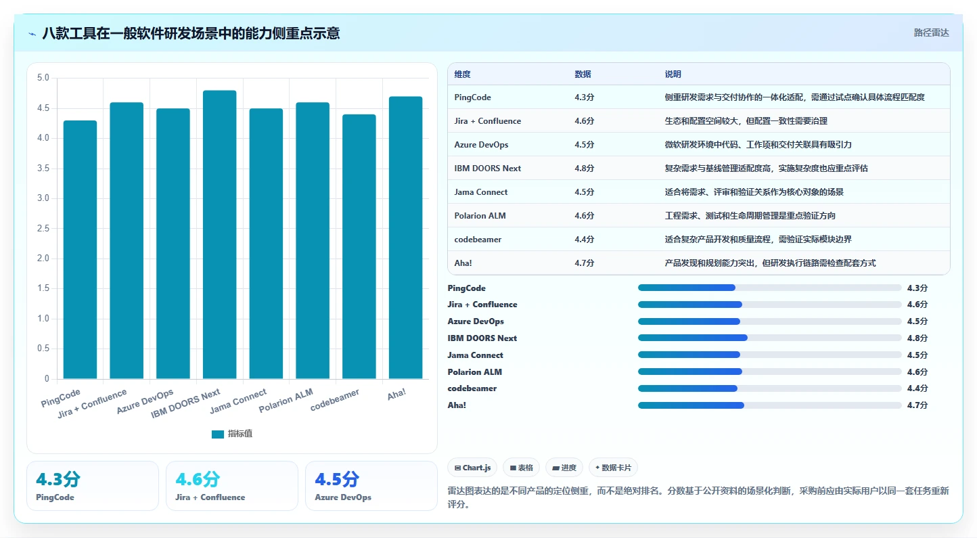Click the 5.0 y-axis tick label
Viewport: 977px width, 538px height.
coord(43,78)
